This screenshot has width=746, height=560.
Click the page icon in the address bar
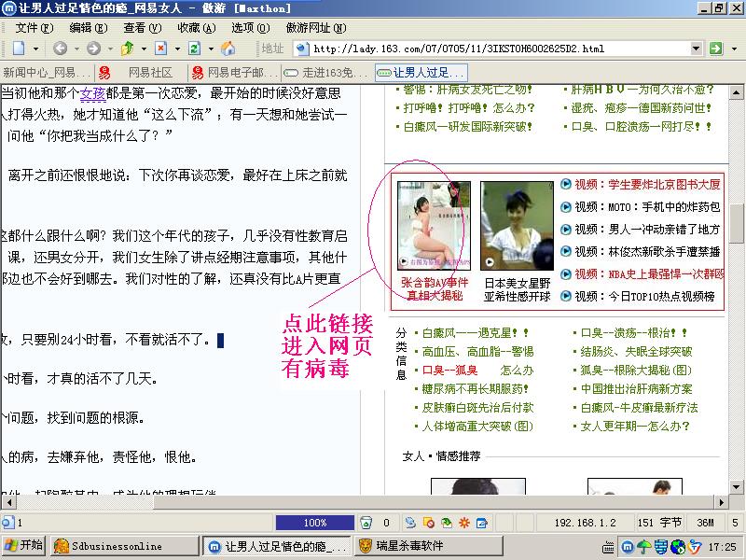pyautogui.click(x=302, y=49)
